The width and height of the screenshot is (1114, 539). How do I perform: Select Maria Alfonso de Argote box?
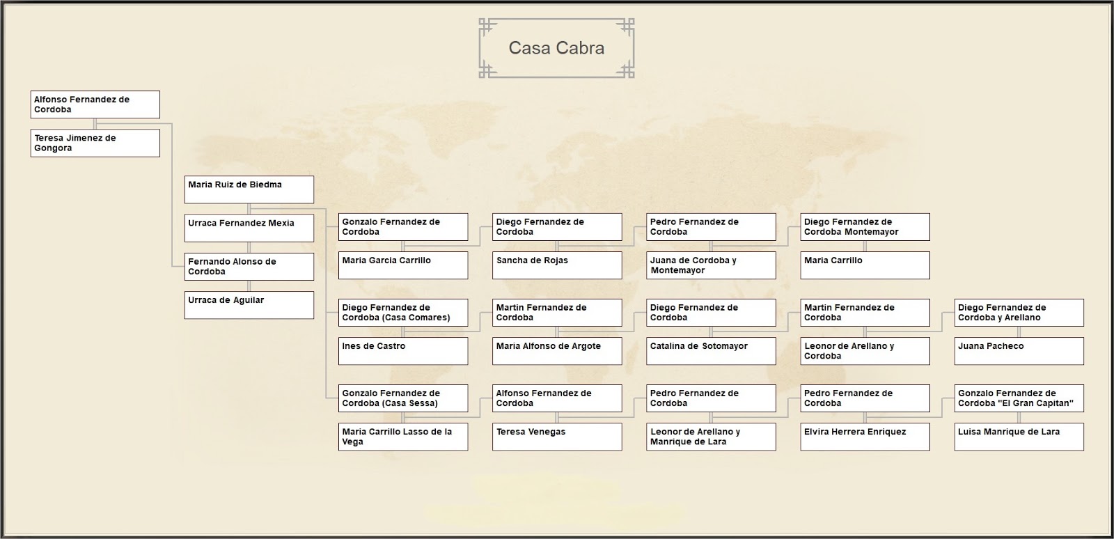[557, 350]
